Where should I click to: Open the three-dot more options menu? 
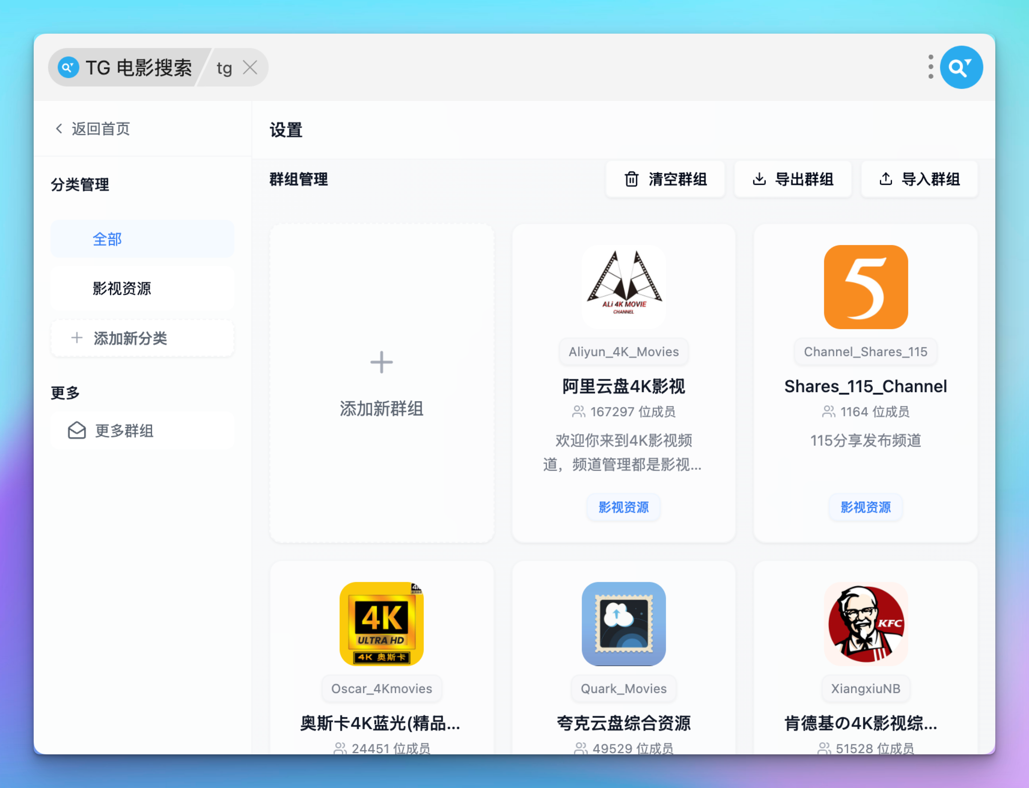(x=930, y=67)
